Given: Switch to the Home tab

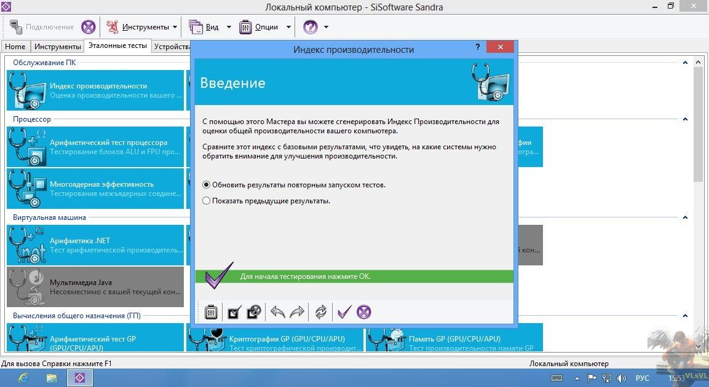Looking at the screenshot, I should [15, 47].
